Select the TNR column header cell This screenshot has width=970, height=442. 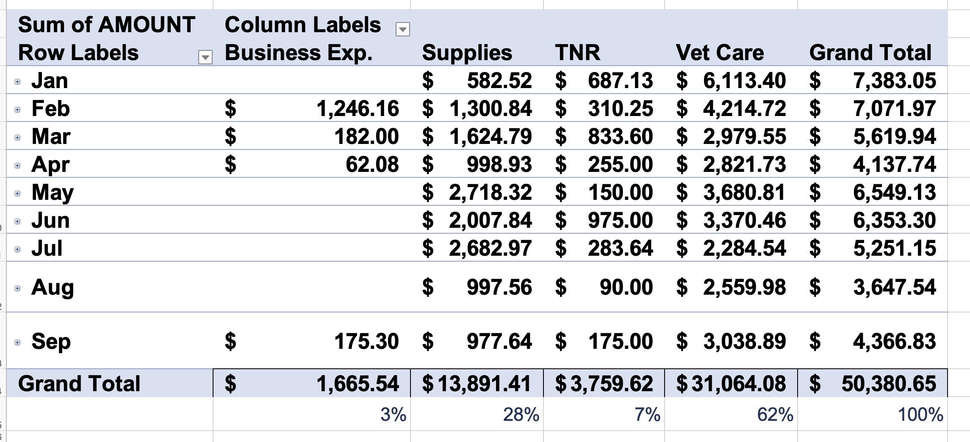(x=578, y=53)
